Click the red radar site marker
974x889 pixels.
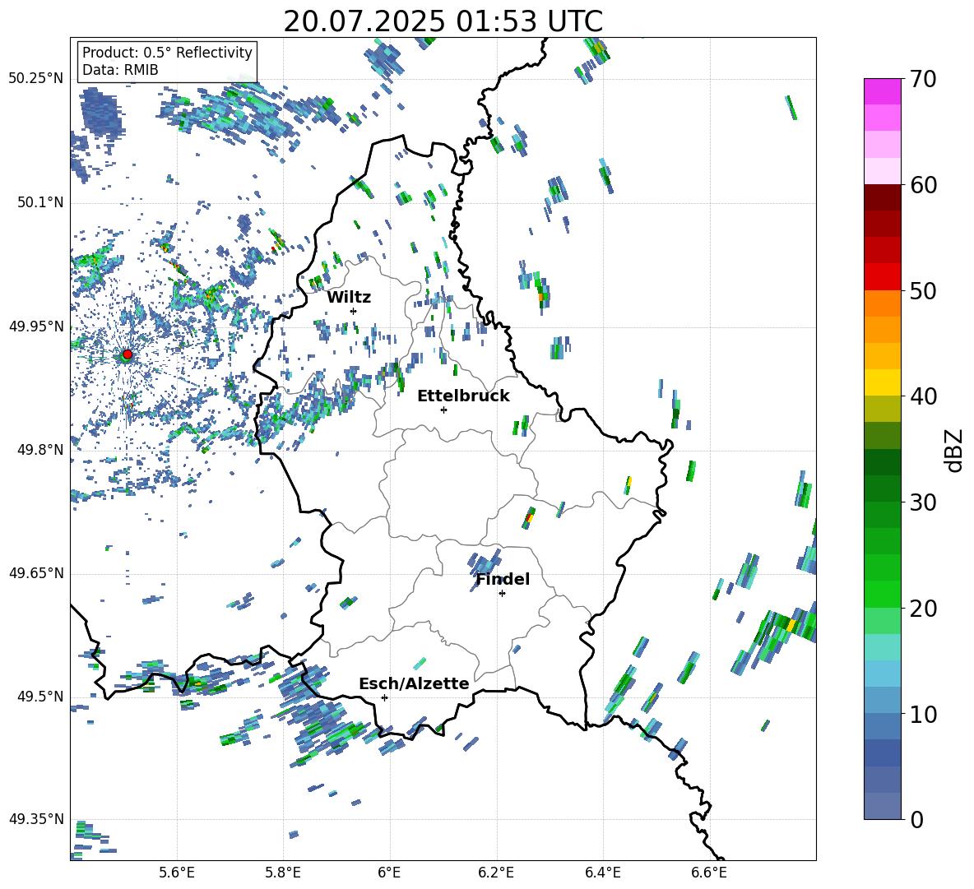point(128,354)
